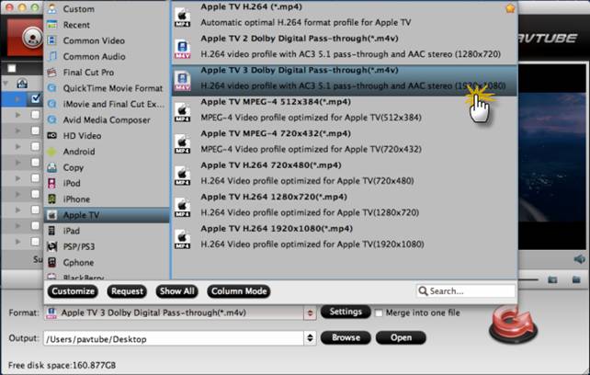Viewport: 590px width, 375px height.
Task: Open the Format dropdown arrows
Action: click(310, 312)
